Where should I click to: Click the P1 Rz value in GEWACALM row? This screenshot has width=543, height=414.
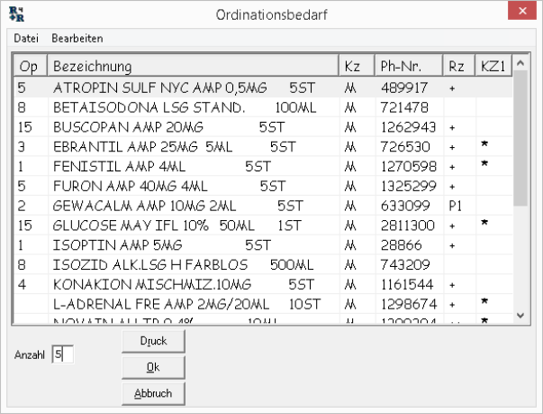click(x=455, y=206)
